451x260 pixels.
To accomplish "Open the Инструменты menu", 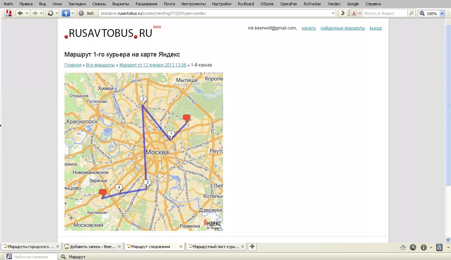I will tap(193, 4).
